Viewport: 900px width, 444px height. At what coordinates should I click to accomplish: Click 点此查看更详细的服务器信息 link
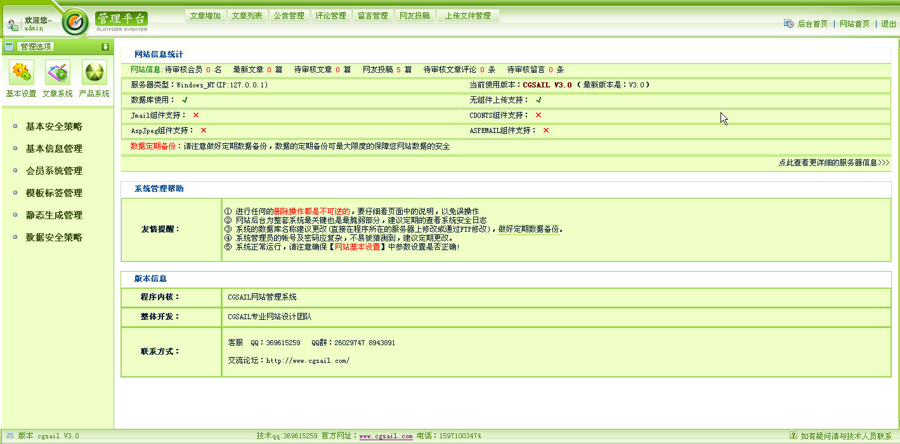[x=834, y=163]
